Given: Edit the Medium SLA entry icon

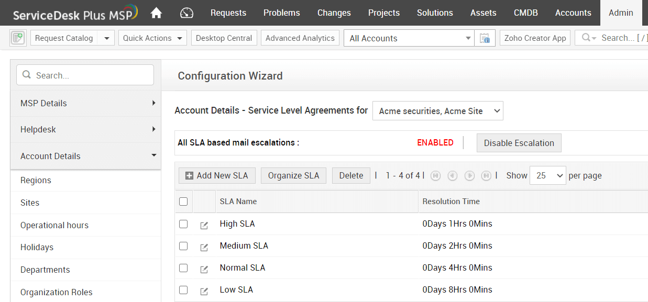Looking at the screenshot, I should (x=204, y=247).
